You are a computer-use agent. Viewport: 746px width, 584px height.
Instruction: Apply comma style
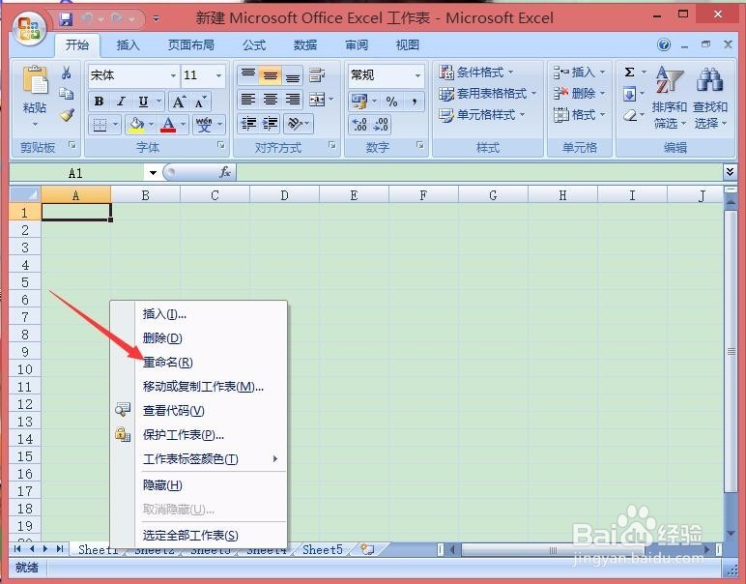pyautogui.click(x=415, y=102)
